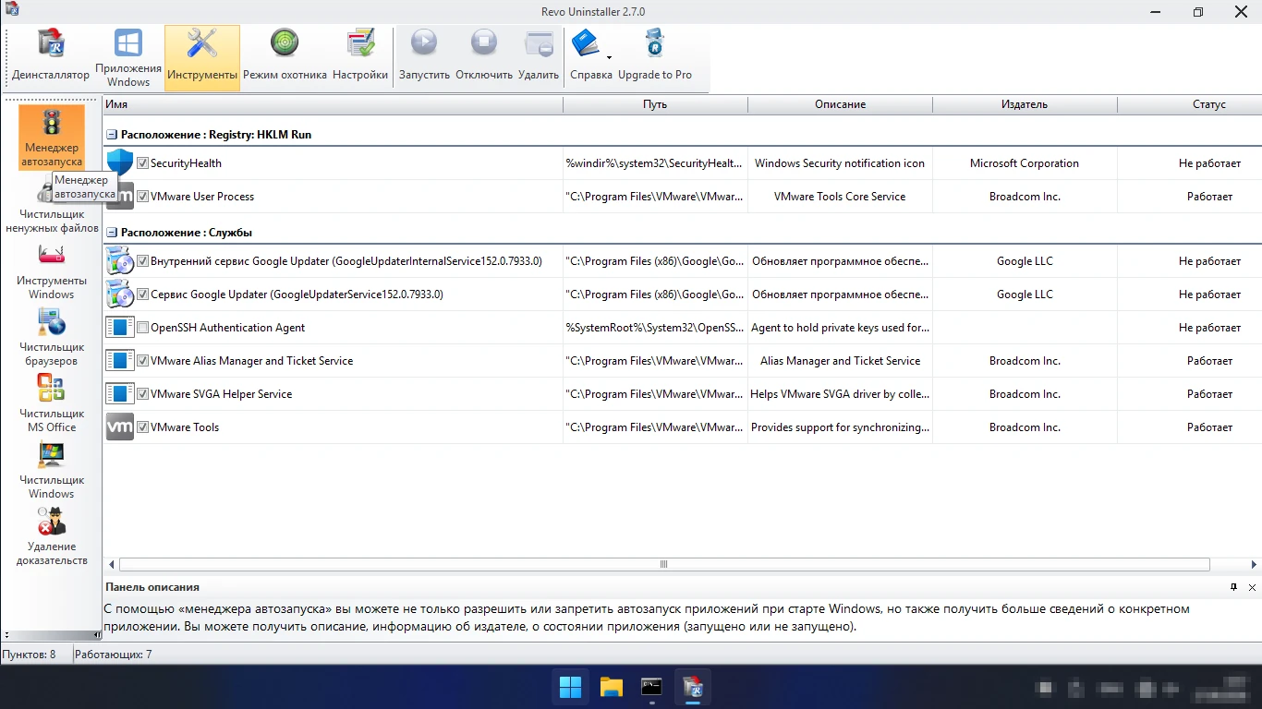Click icon of OpenSSH Authentication Agent row

point(120,328)
